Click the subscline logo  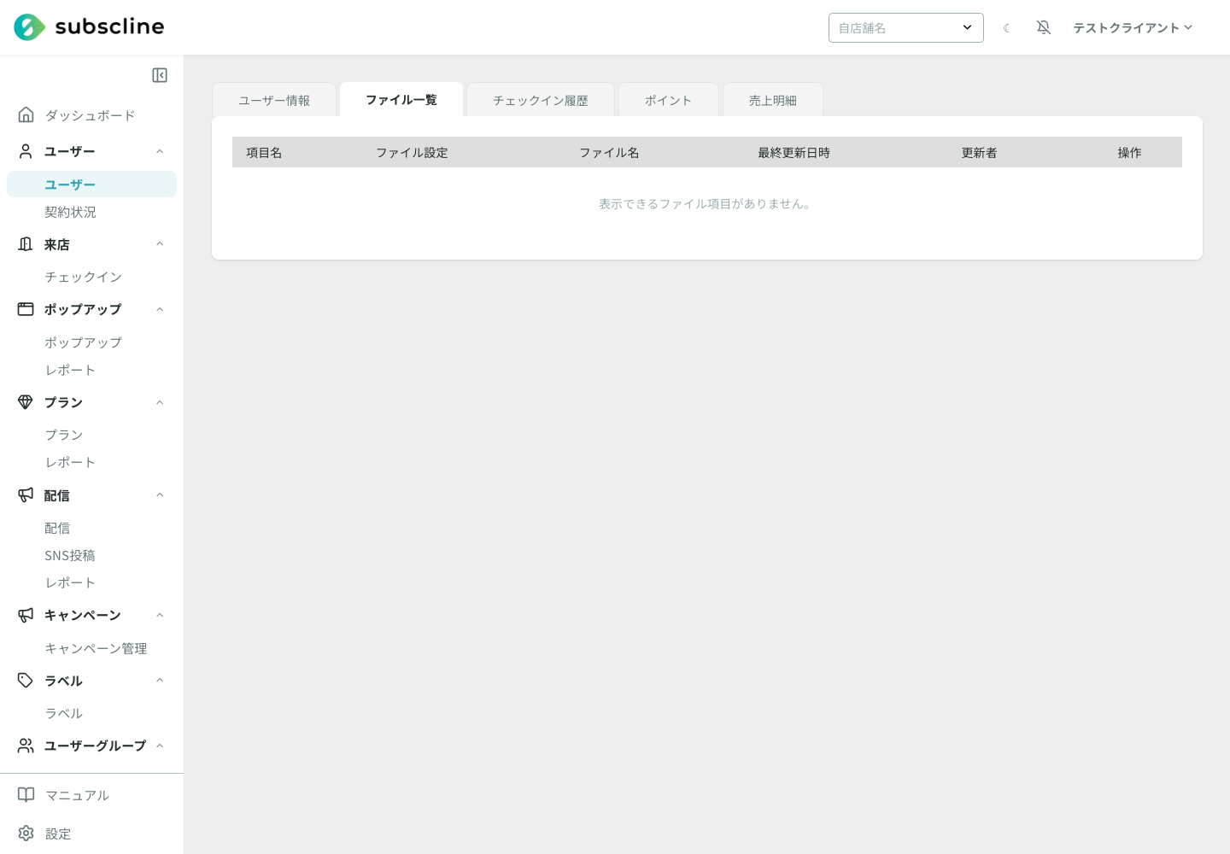tap(89, 27)
